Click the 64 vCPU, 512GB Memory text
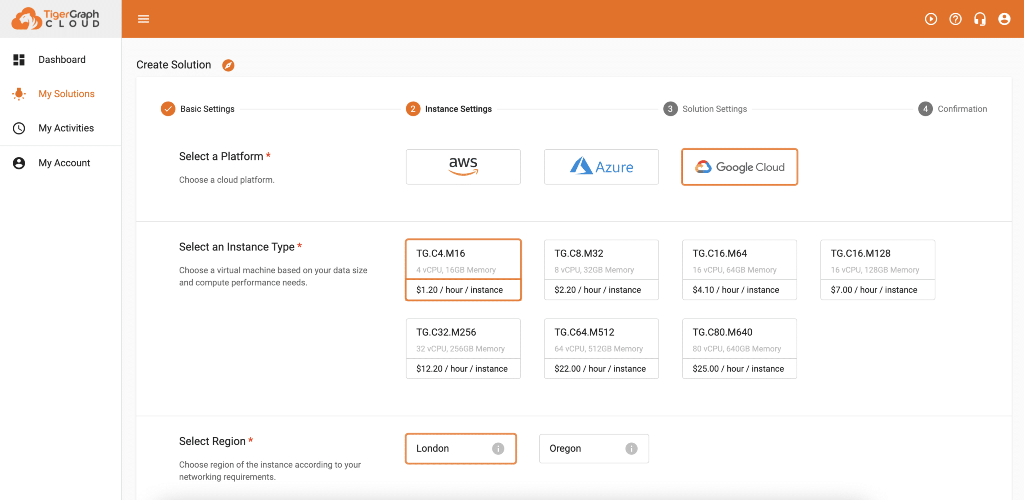This screenshot has height=500, width=1024. click(x=599, y=349)
